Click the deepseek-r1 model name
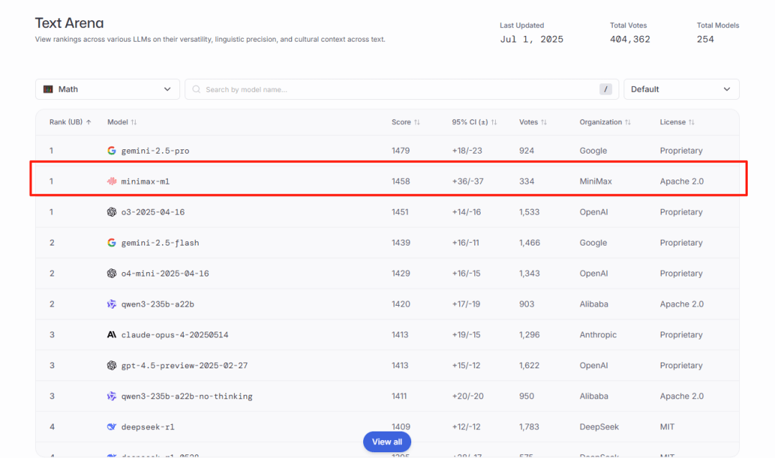This screenshot has width=775, height=458. click(x=148, y=427)
